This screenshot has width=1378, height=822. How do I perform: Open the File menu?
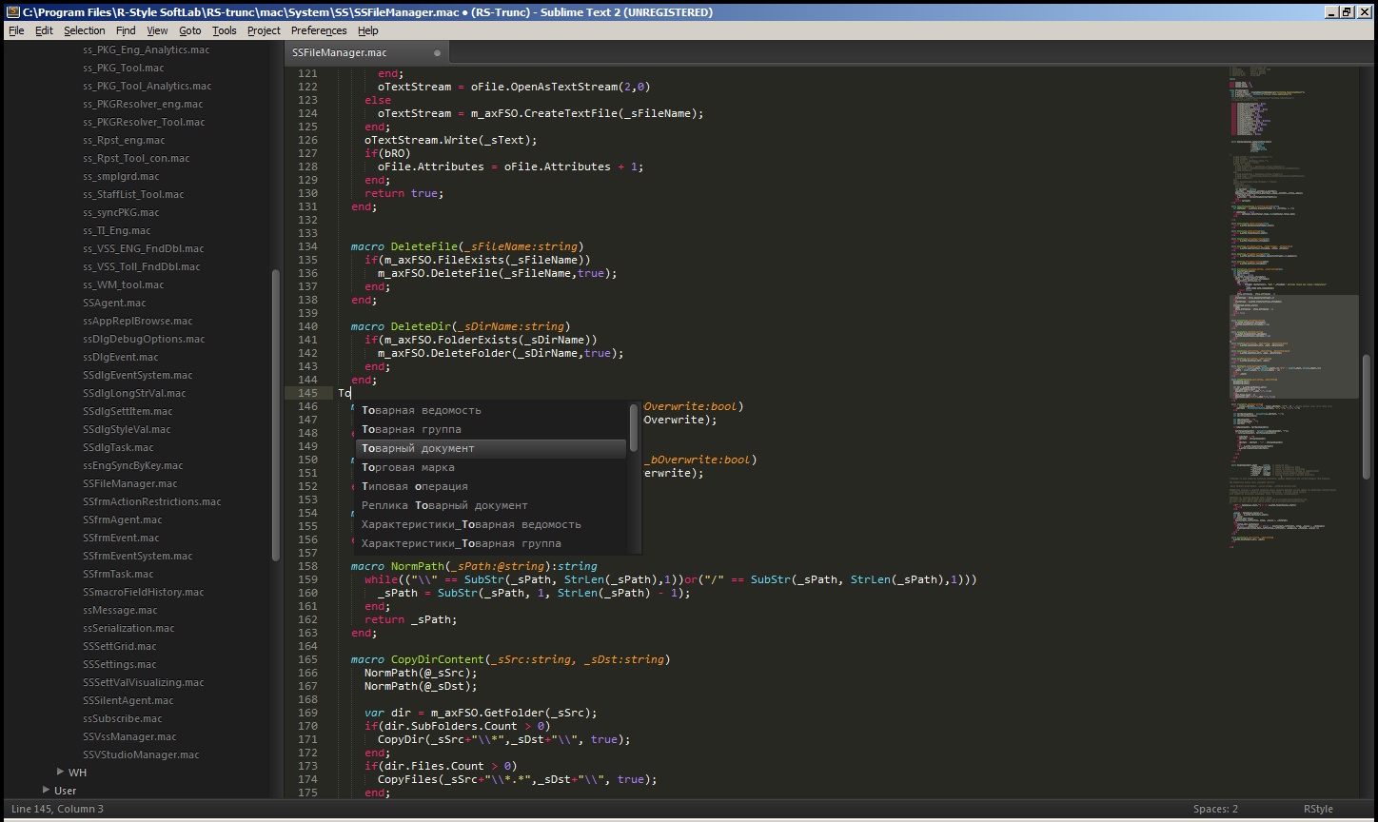coord(16,30)
